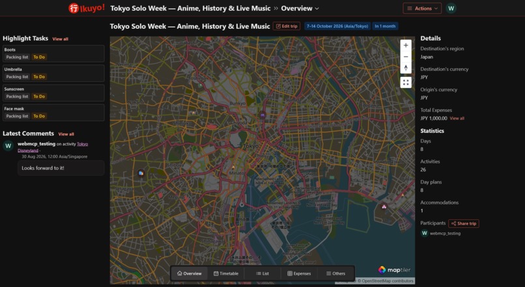Open the Expenses tab

point(299,273)
